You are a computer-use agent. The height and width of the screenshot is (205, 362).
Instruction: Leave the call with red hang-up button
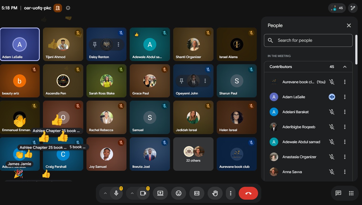(248, 193)
